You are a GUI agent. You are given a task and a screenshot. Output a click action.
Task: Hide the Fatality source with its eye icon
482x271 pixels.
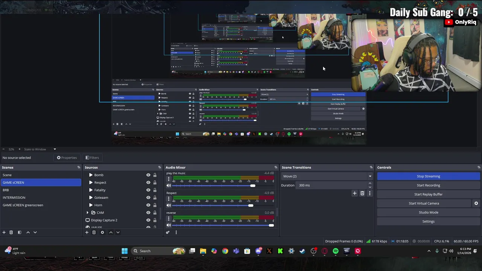click(148, 190)
